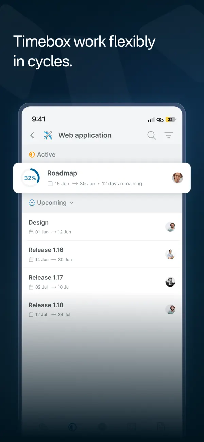Tap the dashed Upcoming cycle icon
Screen dimensions: 204x442
tap(32, 203)
